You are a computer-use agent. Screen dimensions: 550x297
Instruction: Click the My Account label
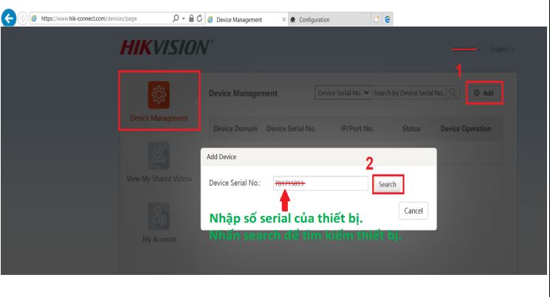click(159, 240)
